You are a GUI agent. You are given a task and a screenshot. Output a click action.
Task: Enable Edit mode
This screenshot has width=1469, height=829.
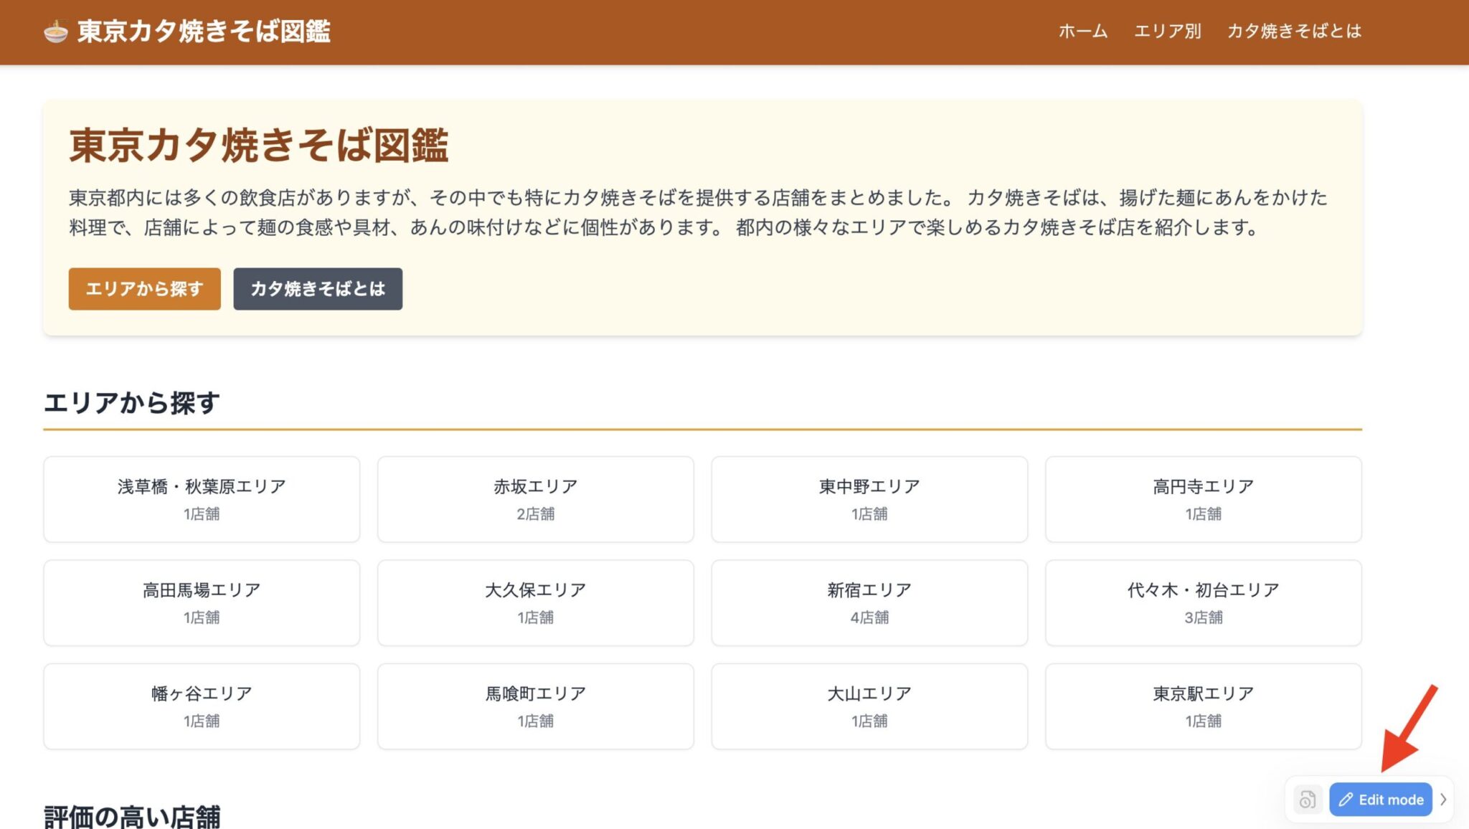(1379, 799)
